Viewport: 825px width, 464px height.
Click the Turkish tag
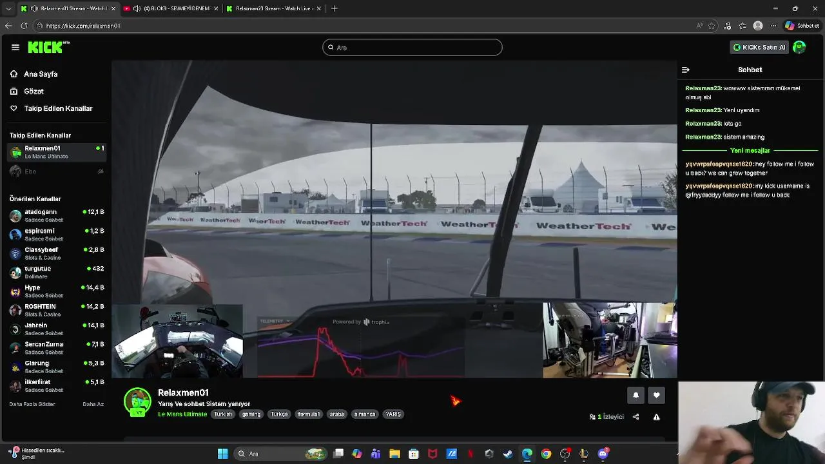pyautogui.click(x=223, y=414)
